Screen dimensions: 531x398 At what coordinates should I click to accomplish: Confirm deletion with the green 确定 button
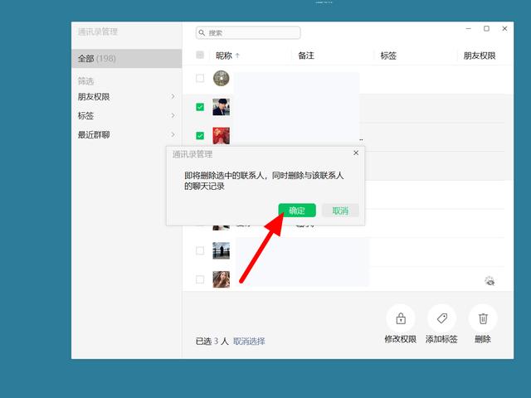tap(296, 211)
